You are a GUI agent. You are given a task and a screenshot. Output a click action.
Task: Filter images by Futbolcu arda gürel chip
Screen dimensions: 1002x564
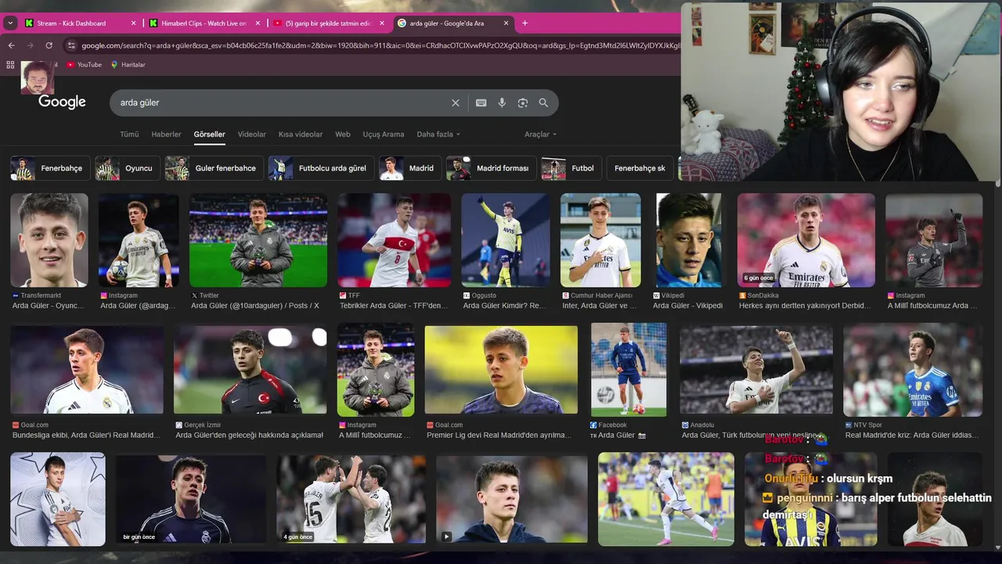pos(320,168)
